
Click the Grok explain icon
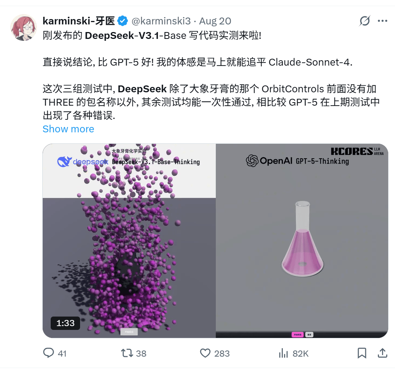pos(364,21)
